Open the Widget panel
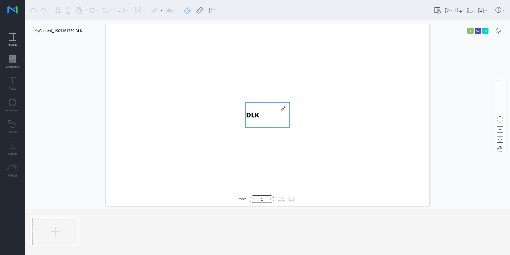 coord(12,170)
